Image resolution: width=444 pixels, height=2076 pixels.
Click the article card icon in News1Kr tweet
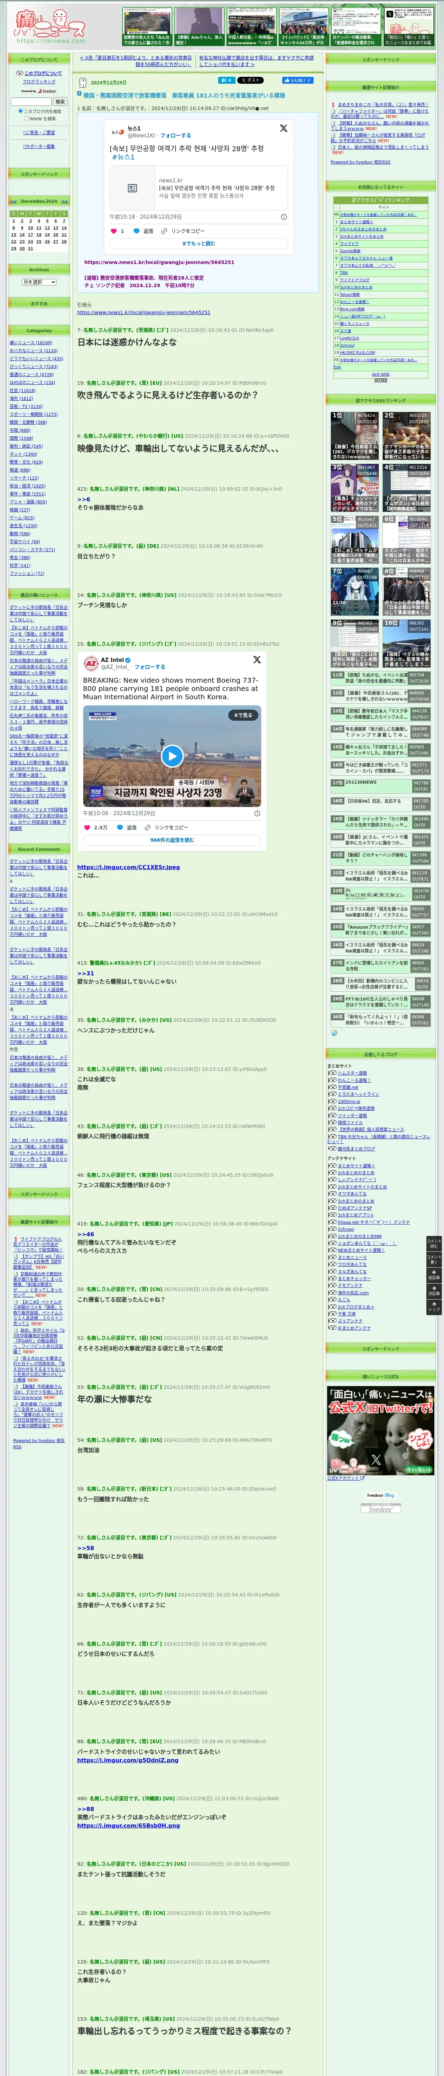pos(132,188)
